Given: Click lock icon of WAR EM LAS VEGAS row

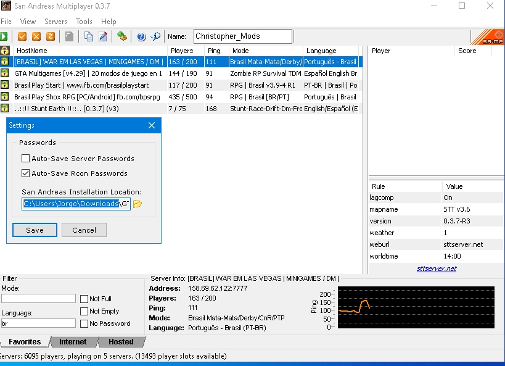Looking at the screenshot, I should [4, 61].
